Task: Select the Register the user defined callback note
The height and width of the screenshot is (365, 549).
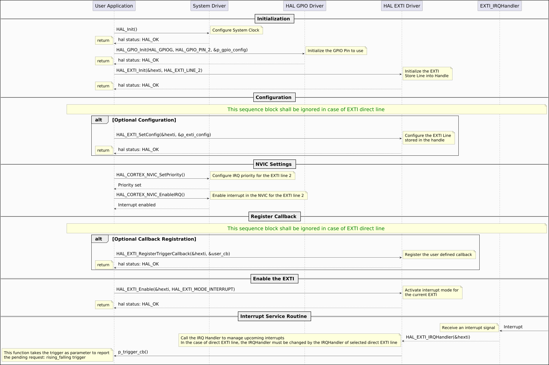Action: coord(439,255)
